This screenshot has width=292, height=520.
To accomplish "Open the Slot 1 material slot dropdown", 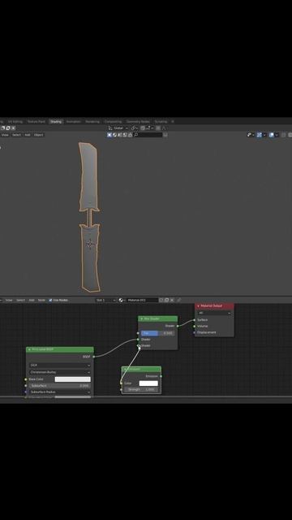I will tap(105, 300).
